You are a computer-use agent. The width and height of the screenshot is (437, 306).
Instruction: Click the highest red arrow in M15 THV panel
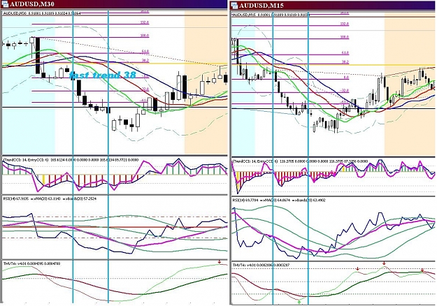[x=384, y=263]
